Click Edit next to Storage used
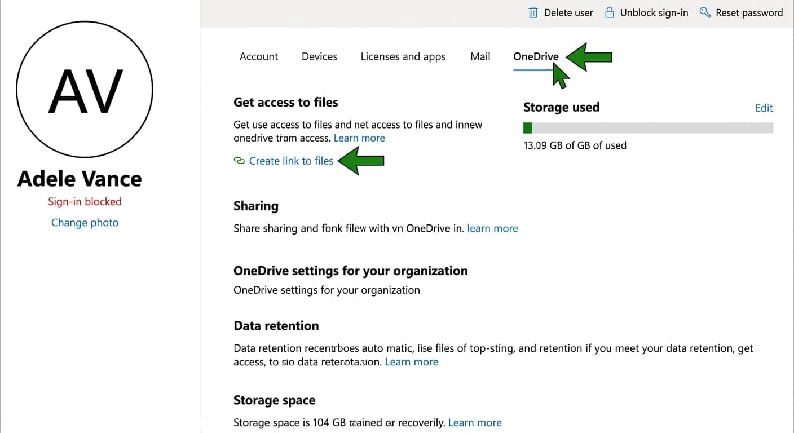 pyautogui.click(x=764, y=108)
